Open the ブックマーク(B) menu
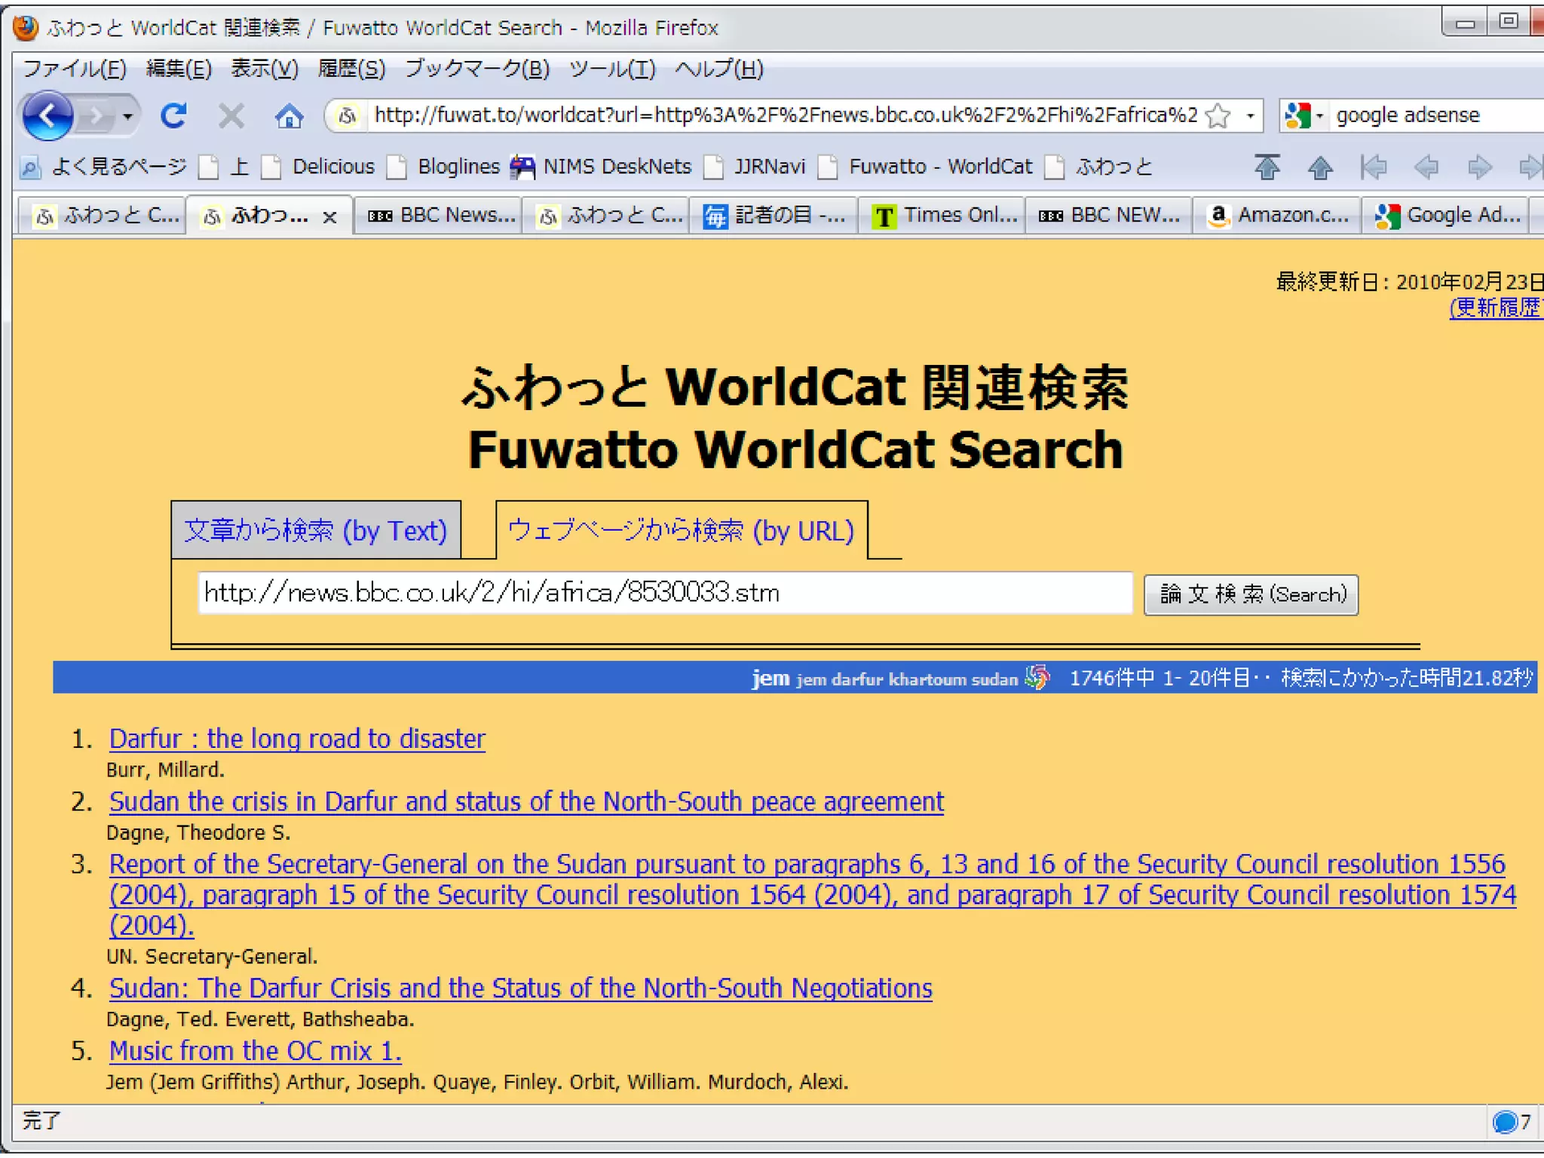 click(476, 69)
